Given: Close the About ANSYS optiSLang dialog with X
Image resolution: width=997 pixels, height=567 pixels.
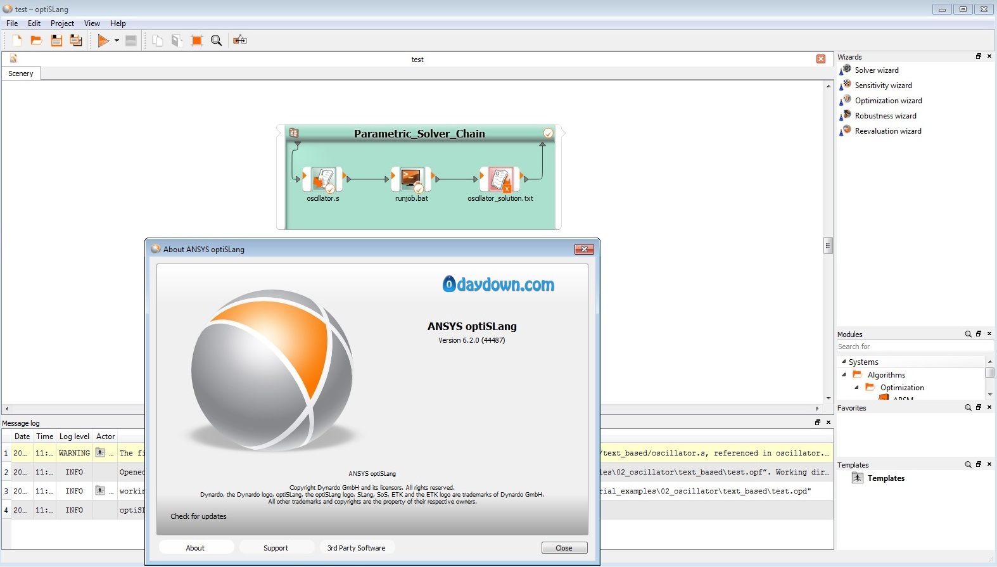Looking at the screenshot, I should [x=584, y=250].
